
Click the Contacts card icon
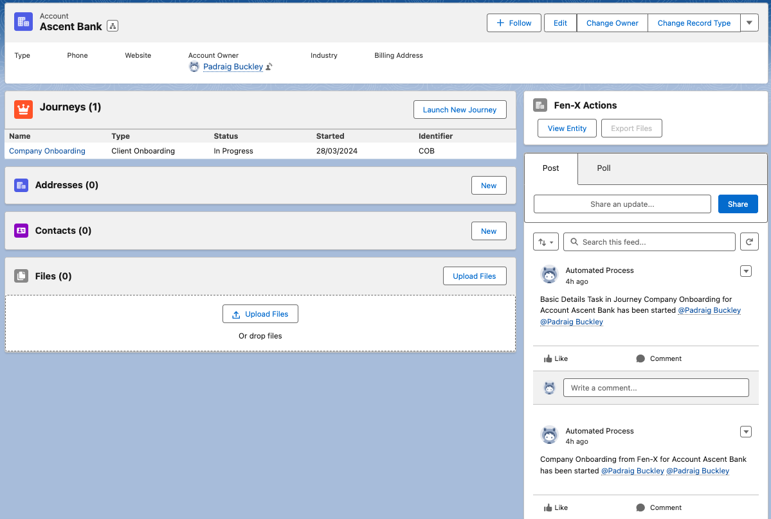click(x=22, y=231)
